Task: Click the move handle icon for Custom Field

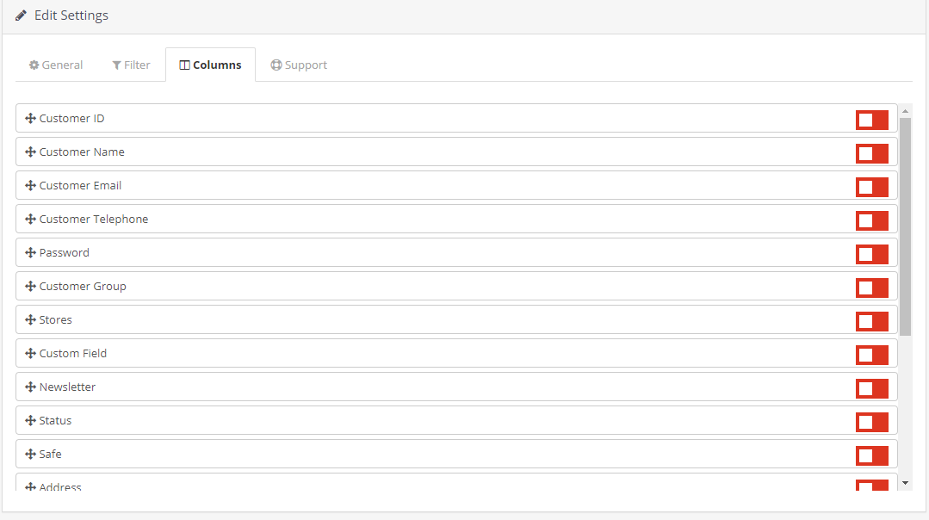Action: 30,354
